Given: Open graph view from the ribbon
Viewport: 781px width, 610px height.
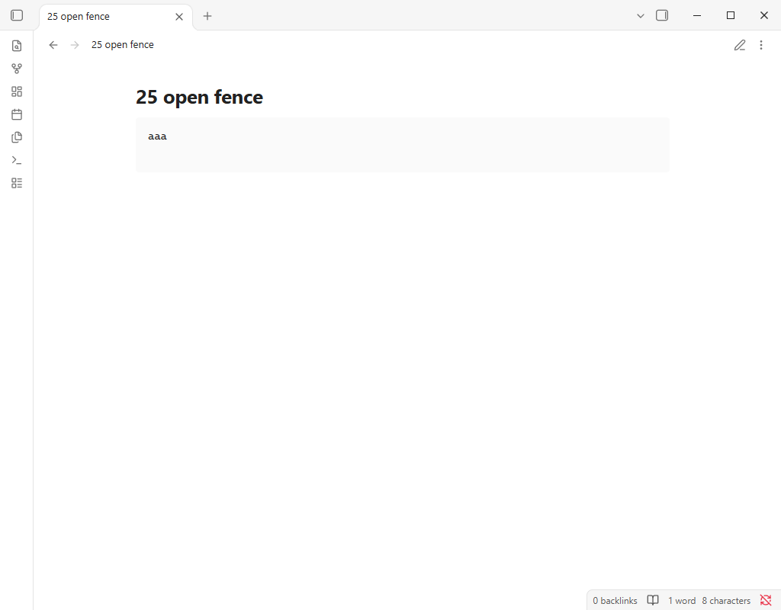Looking at the screenshot, I should (x=17, y=69).
